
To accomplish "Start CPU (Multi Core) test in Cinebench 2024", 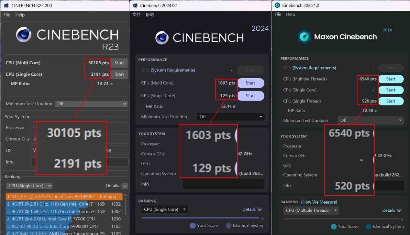I will (250, 83).
